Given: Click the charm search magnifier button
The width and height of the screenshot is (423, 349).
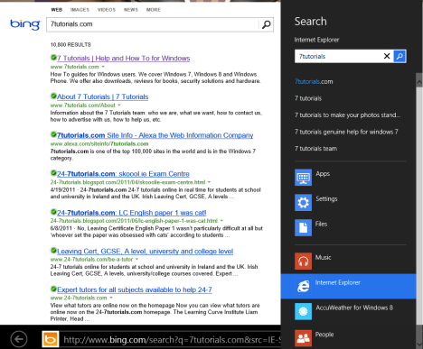Looking at the screenshot, I should [x=399, y=56].
